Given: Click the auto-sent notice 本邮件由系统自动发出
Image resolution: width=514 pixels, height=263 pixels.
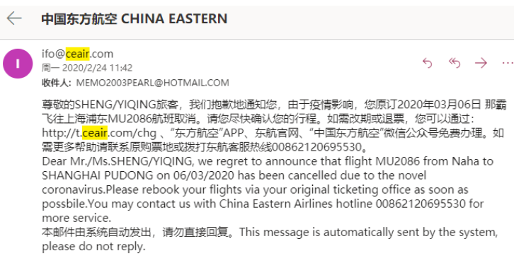Looking at the screenshot, I should click(97, 232).
